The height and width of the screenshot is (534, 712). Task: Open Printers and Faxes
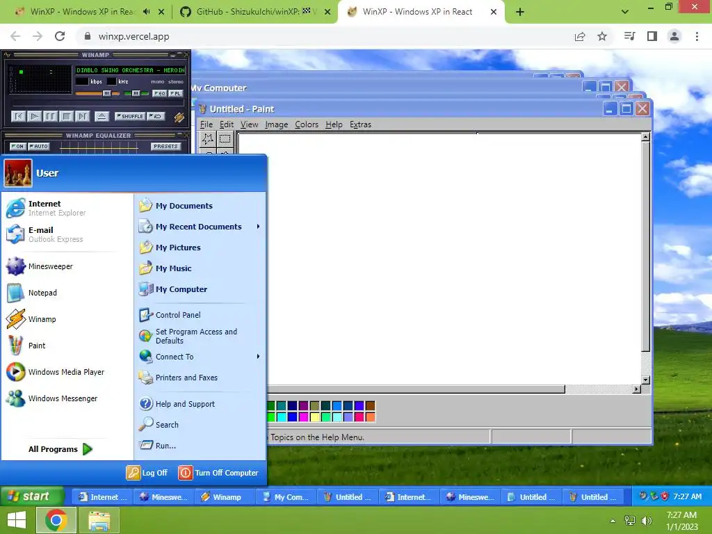point(200,378)
